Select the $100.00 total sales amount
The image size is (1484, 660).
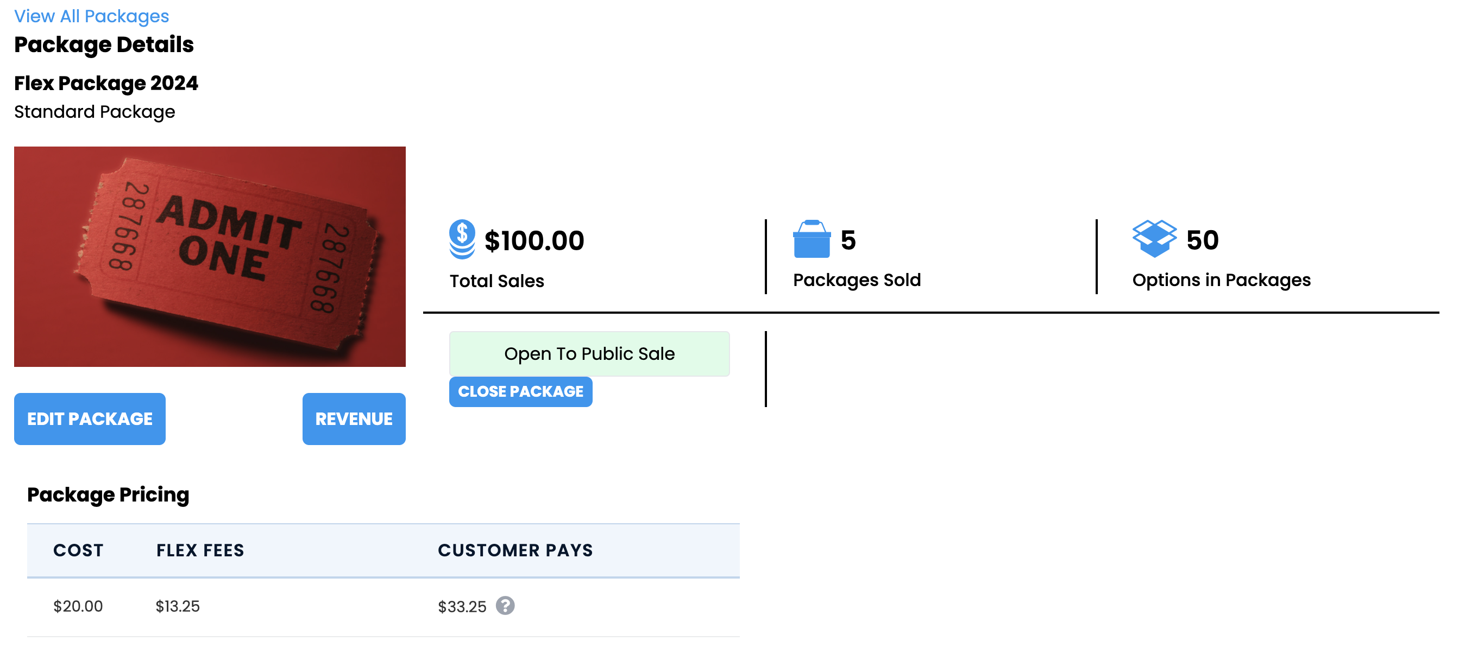pos(534,240)
